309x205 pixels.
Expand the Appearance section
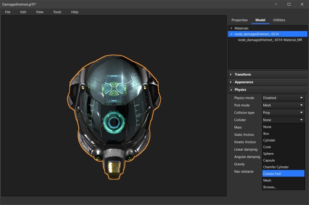click(244, 82)
